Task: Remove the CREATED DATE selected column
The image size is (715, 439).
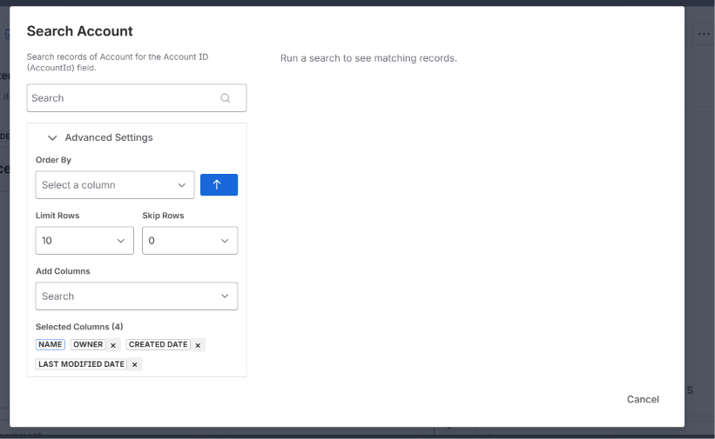Action: click(198, 345)
